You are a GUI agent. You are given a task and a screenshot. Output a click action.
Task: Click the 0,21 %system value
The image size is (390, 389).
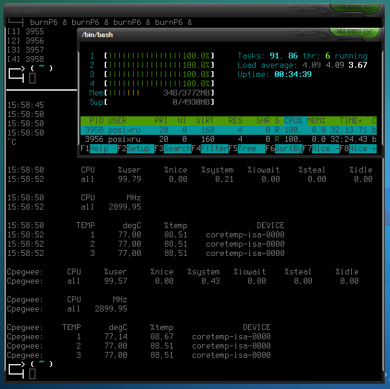(225, 179)
